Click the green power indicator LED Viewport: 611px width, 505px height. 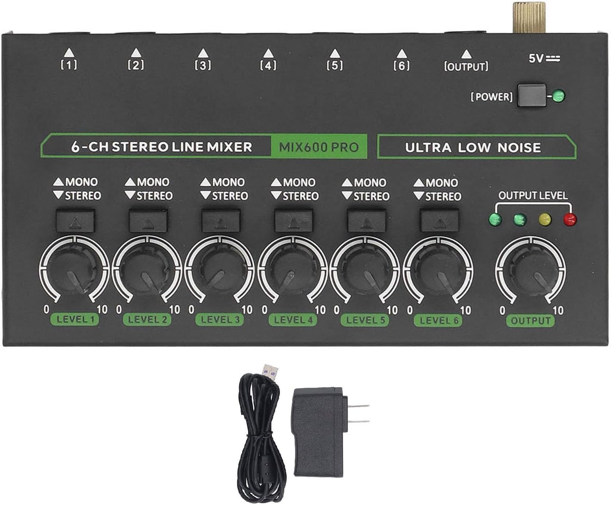click(559, 96)
